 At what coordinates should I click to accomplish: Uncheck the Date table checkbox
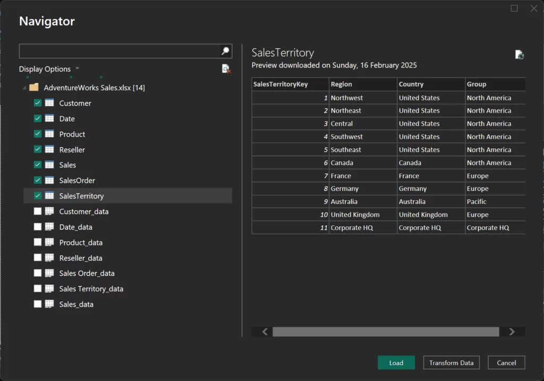tap(38, 118)
